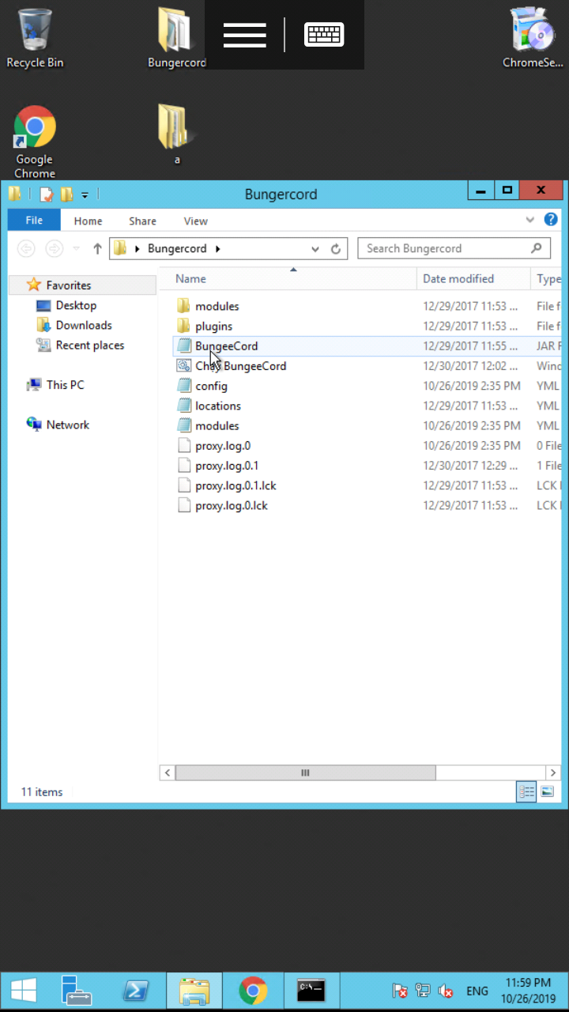Open Server Manager from the taskbar

77,991
